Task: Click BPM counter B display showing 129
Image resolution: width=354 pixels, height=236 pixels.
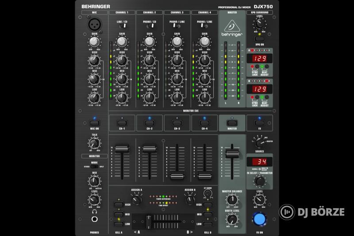Action: point(259,89)
